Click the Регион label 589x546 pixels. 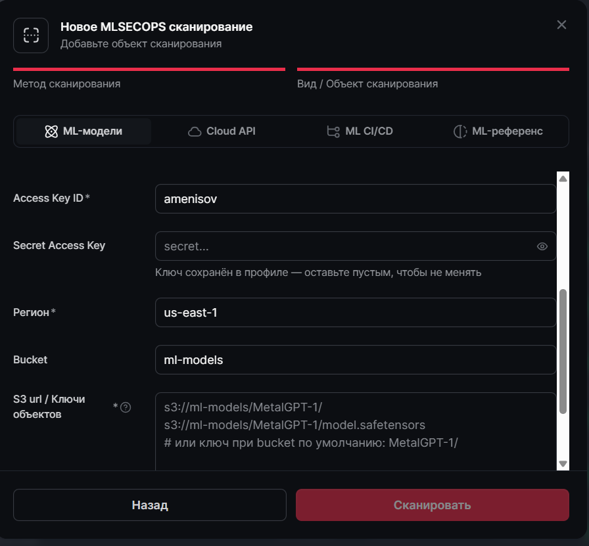click(x=31, y=312)
